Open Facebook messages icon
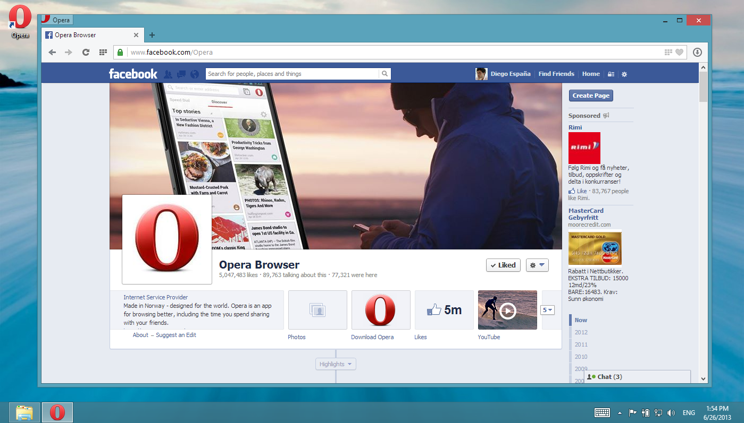This screenshot has width=744, height=423. point(181,74)
